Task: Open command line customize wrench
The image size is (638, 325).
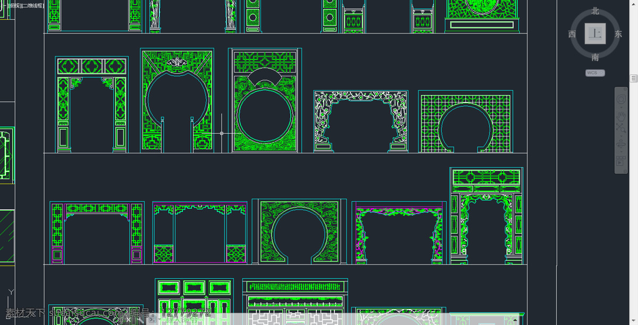Action: (139, 320)
